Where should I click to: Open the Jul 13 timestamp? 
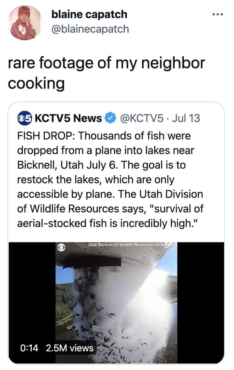[186, 118]
